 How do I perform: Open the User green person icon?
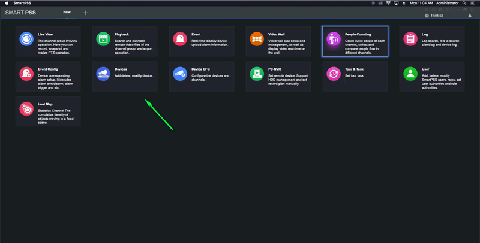point(410,74)
